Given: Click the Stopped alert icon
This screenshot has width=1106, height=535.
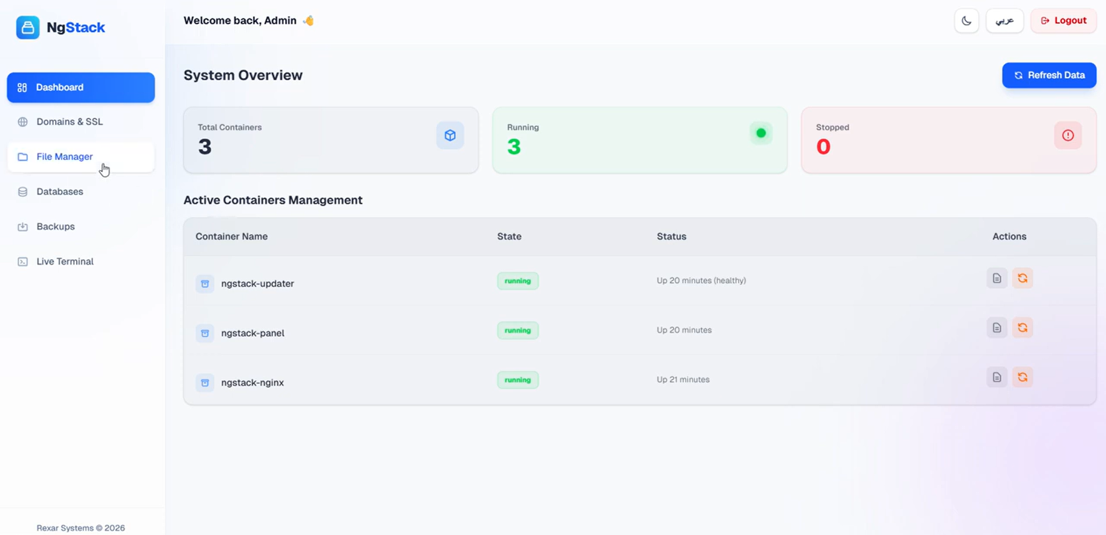Looking at the screenshot, I should point(1067,135).
